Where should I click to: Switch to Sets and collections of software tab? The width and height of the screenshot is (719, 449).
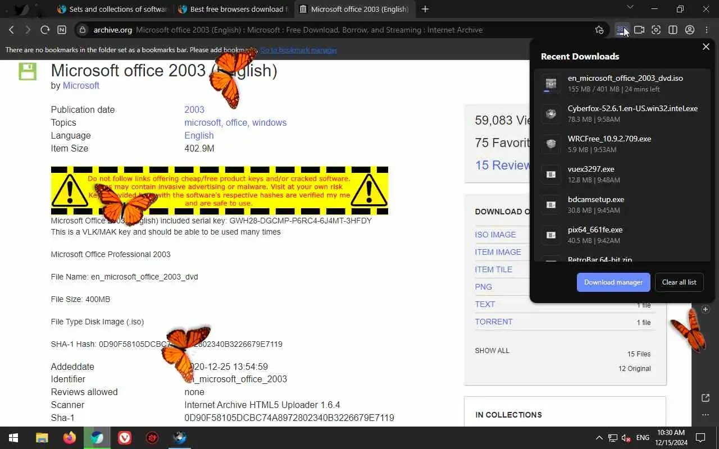112,9
